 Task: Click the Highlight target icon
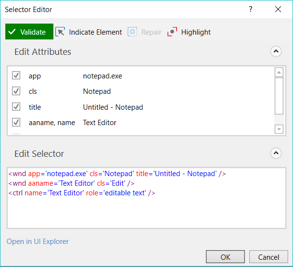[x=172, y=32]
